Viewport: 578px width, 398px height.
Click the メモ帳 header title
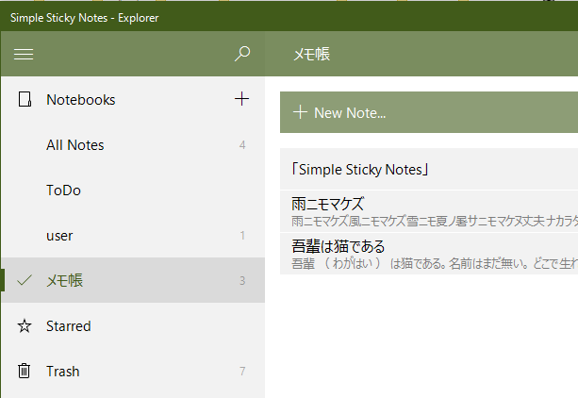coord(311,54)
